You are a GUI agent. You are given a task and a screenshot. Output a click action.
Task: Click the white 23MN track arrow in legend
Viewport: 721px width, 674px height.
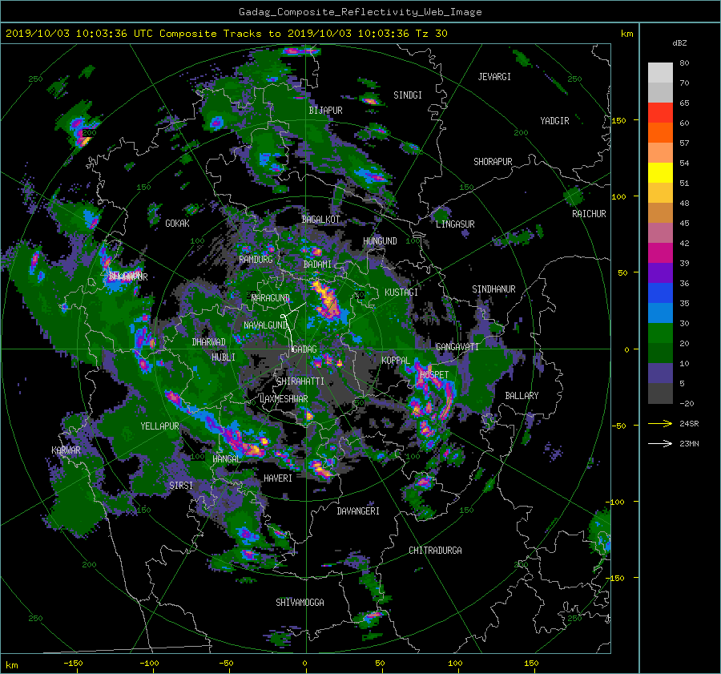click(x=660, y=443)
